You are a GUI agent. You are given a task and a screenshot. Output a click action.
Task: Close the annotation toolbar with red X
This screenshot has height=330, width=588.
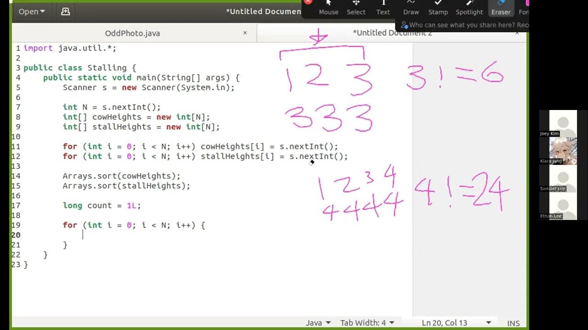point(308,2)
